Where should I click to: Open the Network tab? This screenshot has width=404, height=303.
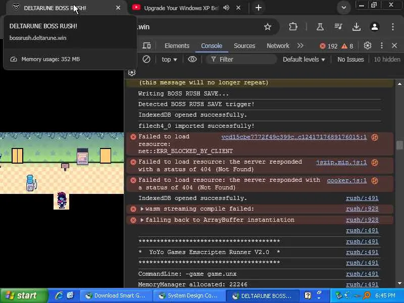click(x=278, y=46)
